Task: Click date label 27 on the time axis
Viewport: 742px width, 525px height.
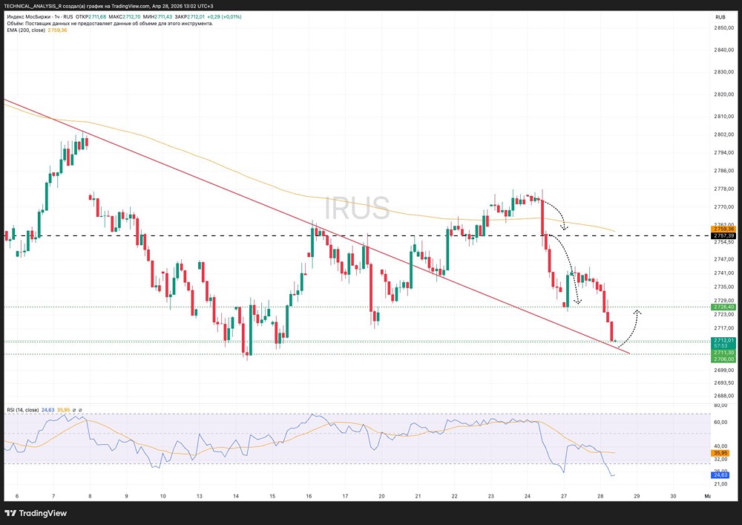Action: coord(564,496)
